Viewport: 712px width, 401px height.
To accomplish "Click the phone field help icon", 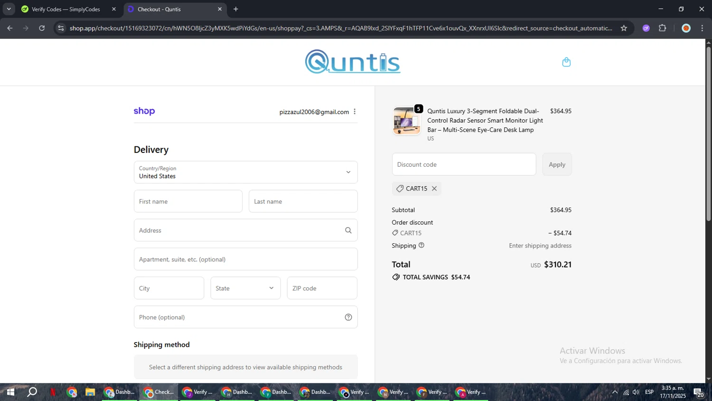I will (348, 317).
